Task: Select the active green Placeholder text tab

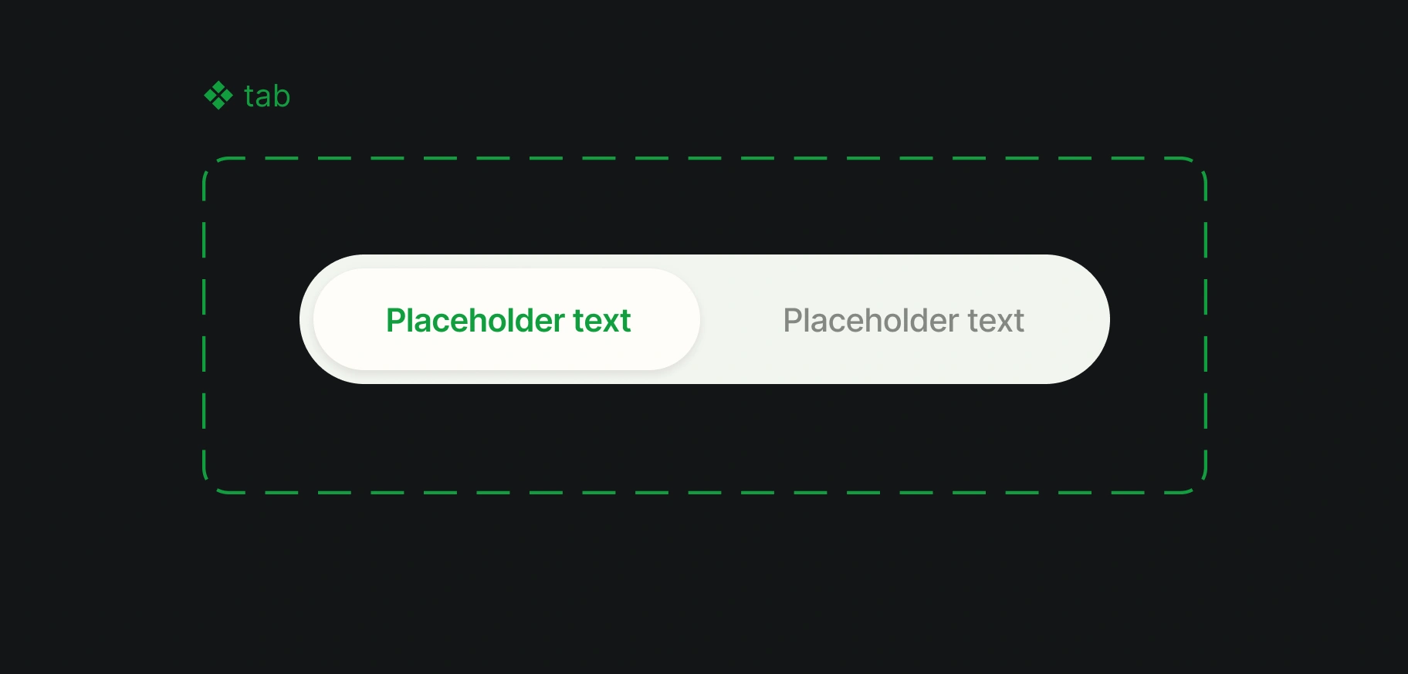Action: click(506, 319)
